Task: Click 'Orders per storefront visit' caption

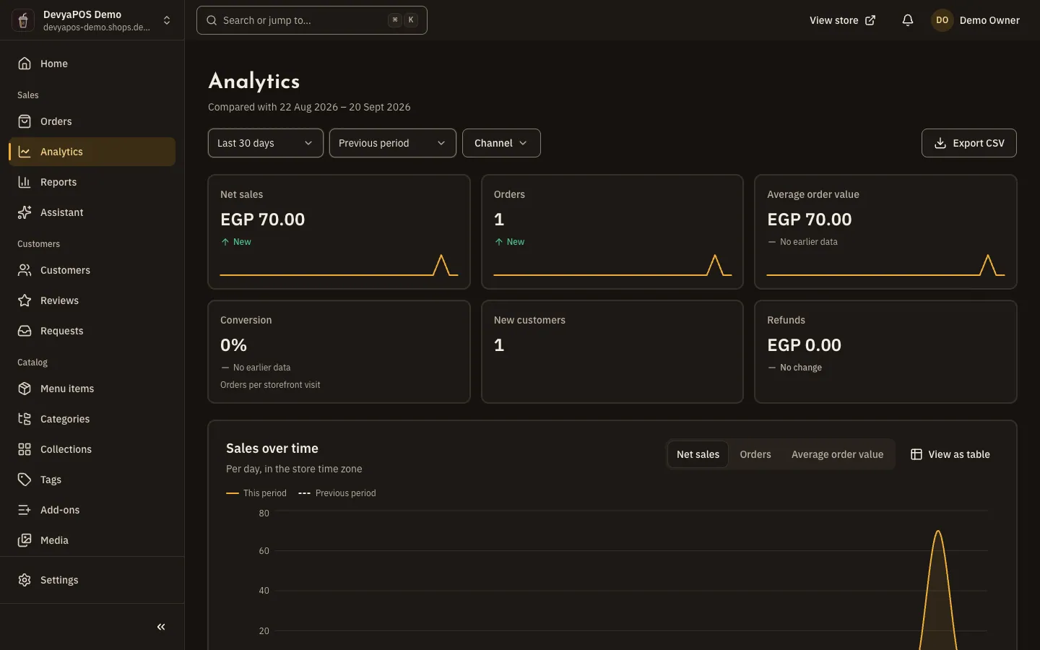Action: coord(270,385)
